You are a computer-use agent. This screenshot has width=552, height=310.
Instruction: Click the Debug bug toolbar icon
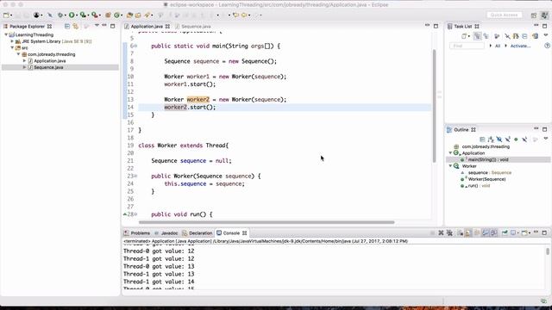(x=60, y=15)
